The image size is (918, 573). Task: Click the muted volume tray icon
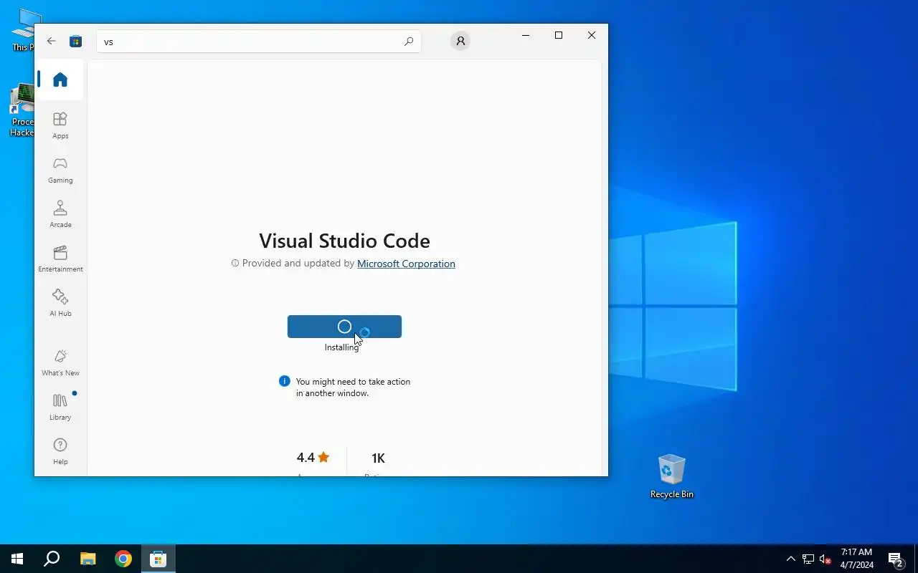(825, 559)
